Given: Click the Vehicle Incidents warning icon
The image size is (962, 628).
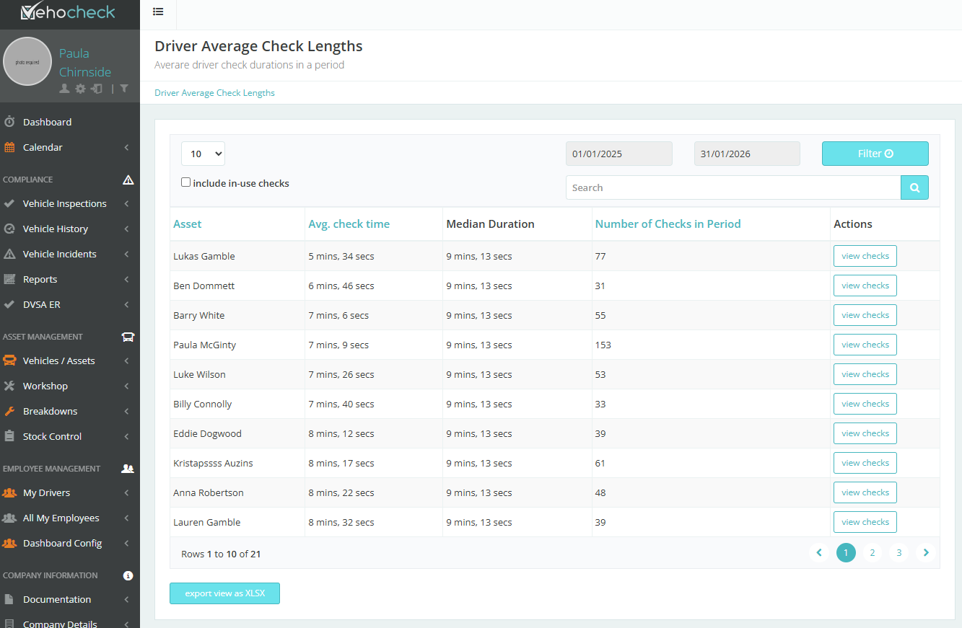Looking at the screenshot, I should click(9, 254).
